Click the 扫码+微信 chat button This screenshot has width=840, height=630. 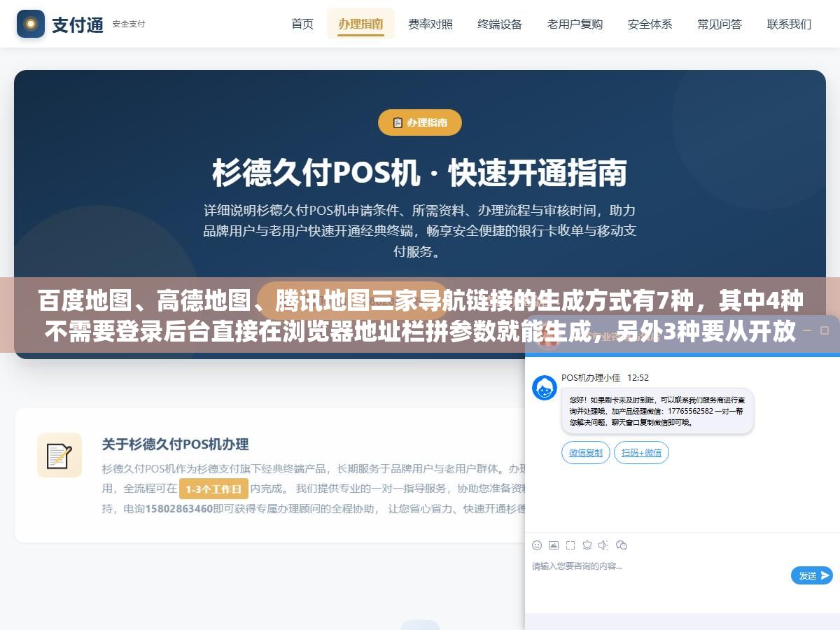[641, 453]
